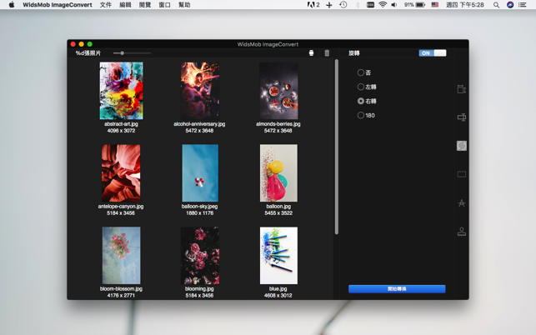536x335 pixels.
Task: Open the 文件 menu
Action: click(x=106, y=5)
